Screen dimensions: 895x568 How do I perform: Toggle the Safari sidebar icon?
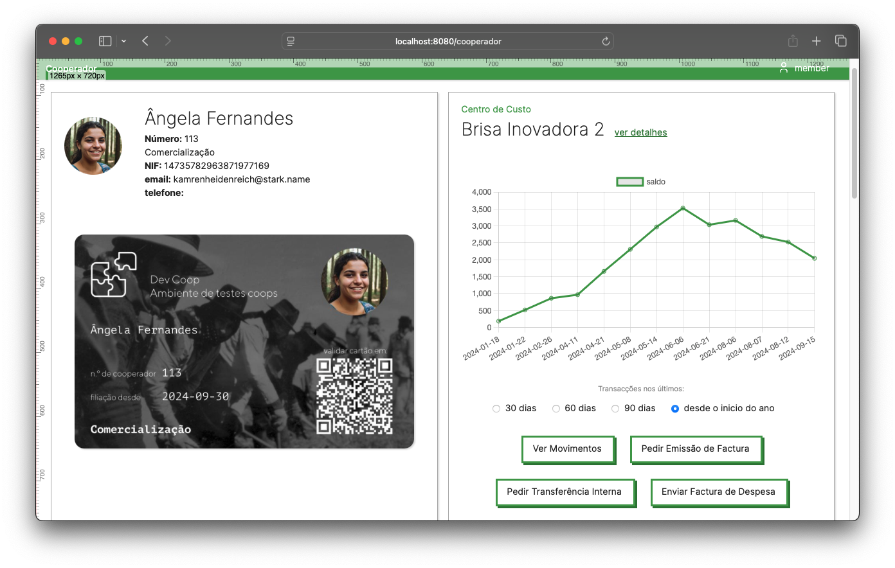(x=105, y=41)
